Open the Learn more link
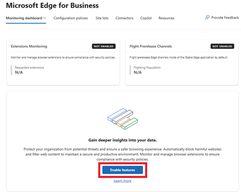The image size is (241, 192). [122, 181]
